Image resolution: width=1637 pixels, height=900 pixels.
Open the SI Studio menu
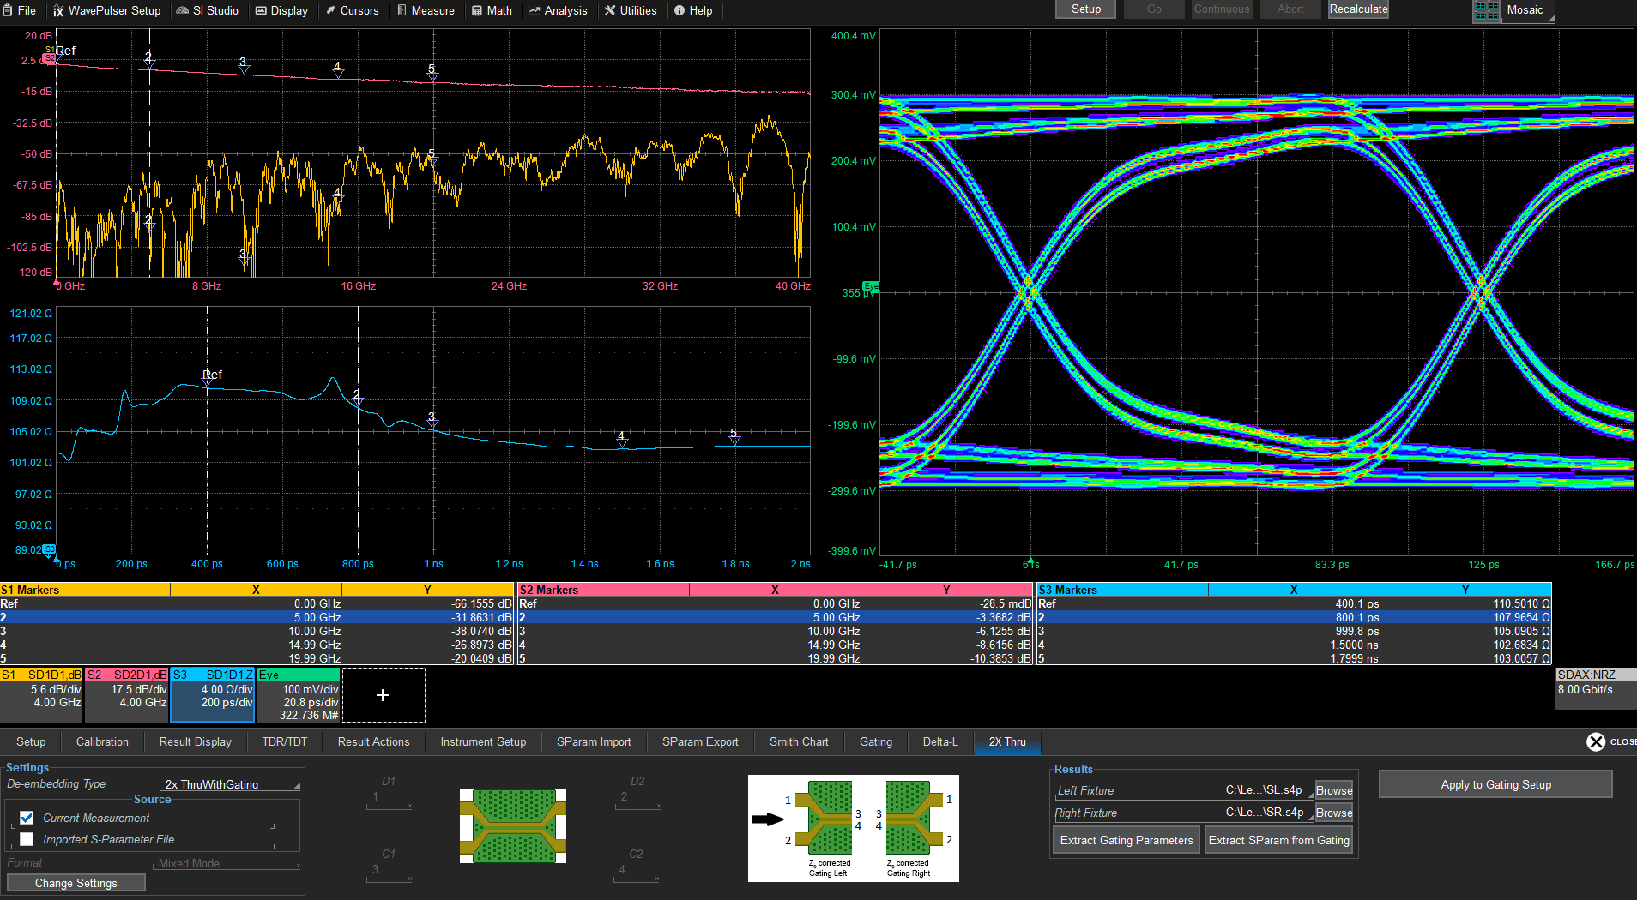[208, 10]
